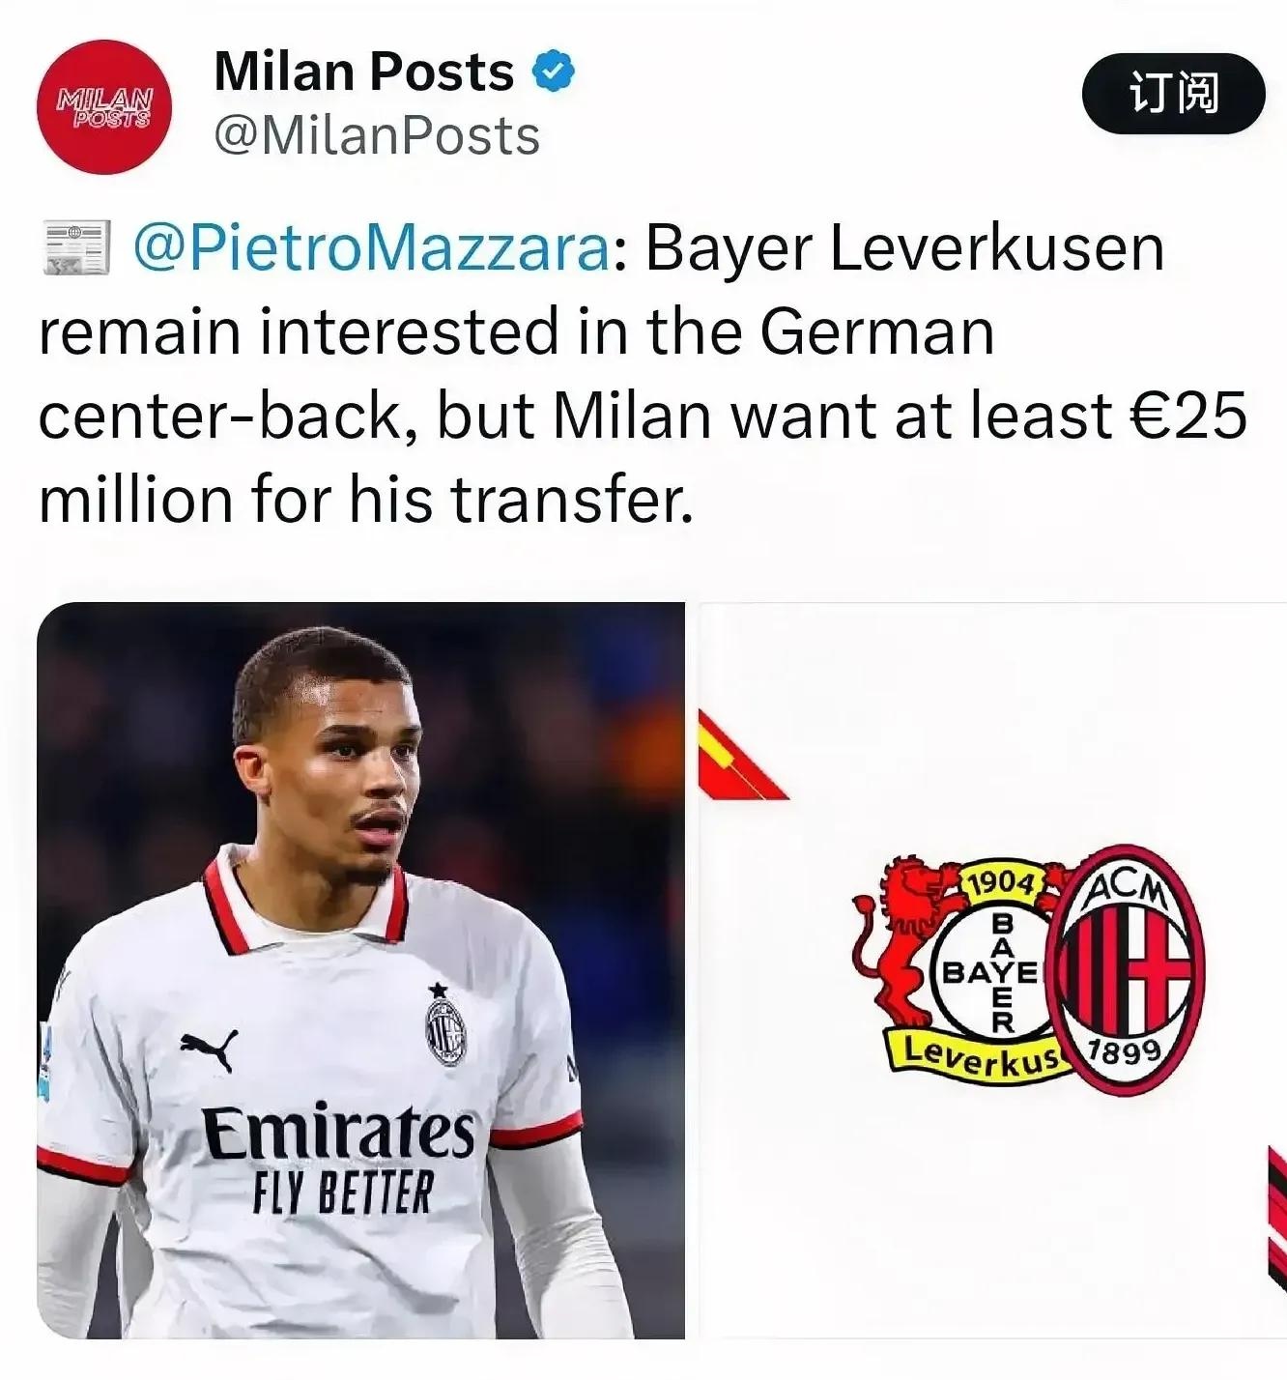Click the 1904 year on the Leverkusen crest
1287x1380 pixels.
[x=1003, y=884]
